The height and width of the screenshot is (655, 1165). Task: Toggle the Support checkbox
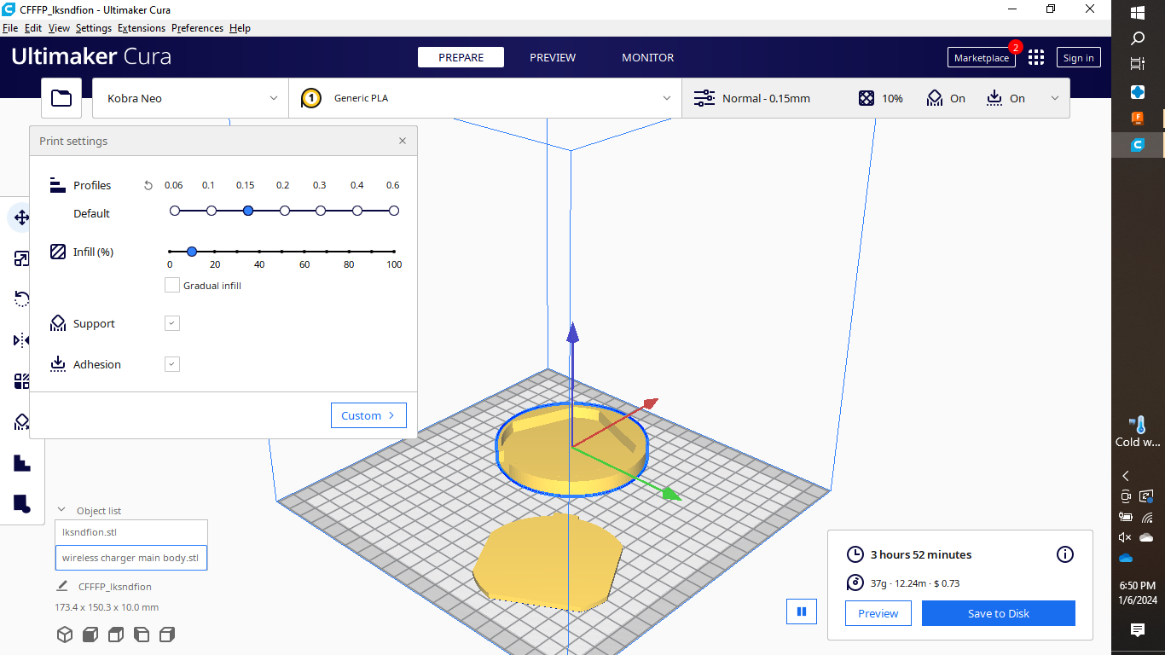(x=172, y=323)
